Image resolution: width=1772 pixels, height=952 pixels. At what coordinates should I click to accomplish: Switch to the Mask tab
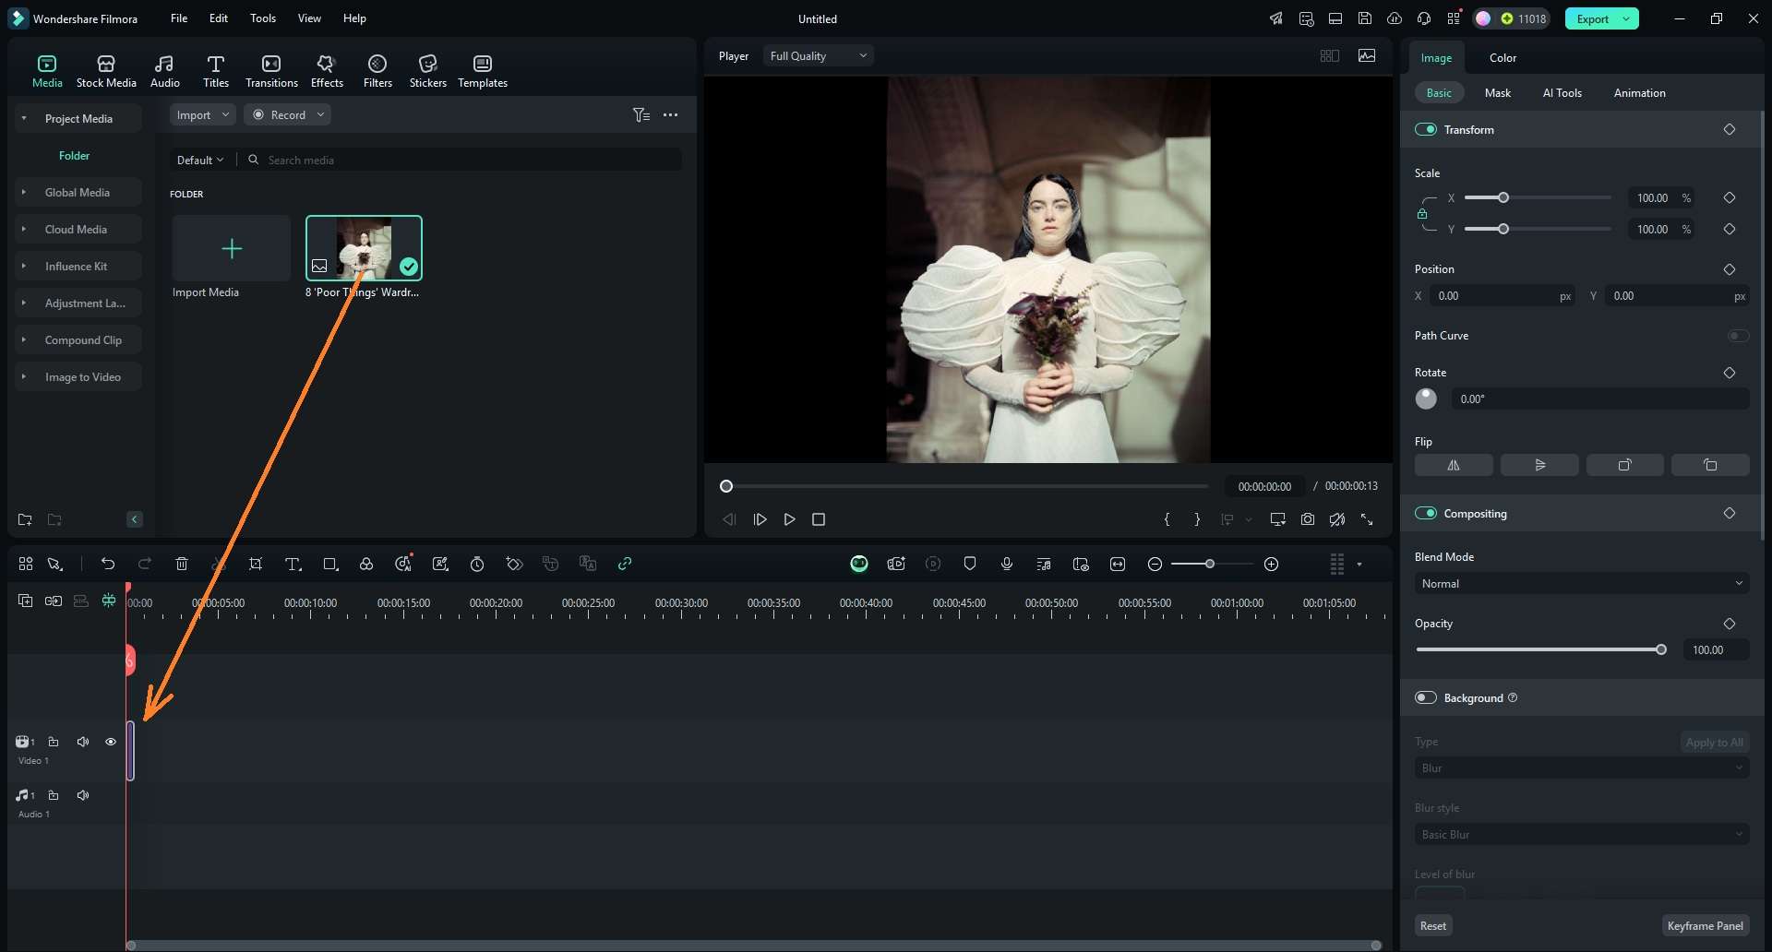coord(1498,93)
